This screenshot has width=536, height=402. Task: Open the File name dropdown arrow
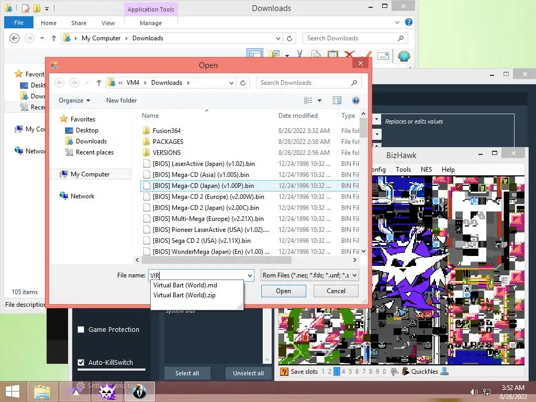point(250,275)
